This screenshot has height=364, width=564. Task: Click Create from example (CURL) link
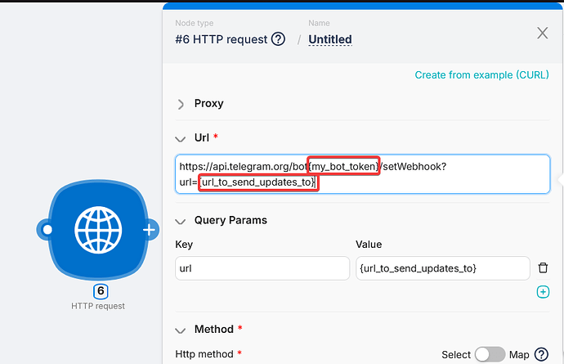481,75
